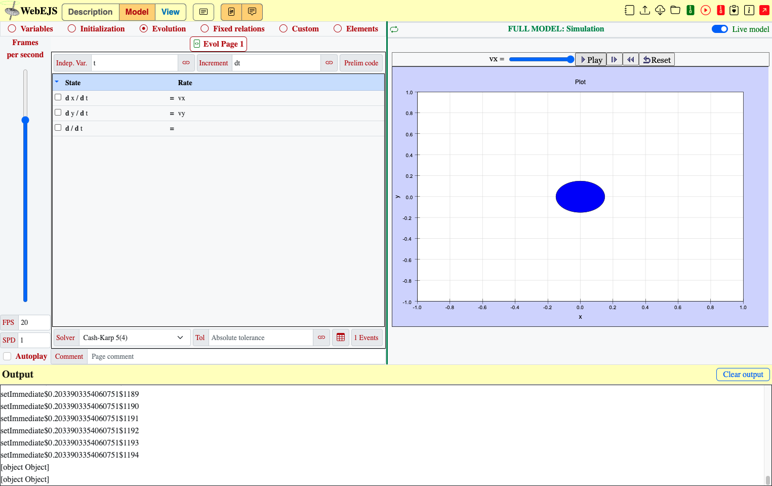Toggle the Live model switch
The width and height of the screenshot is (772, 486).
tap(719, 29)
